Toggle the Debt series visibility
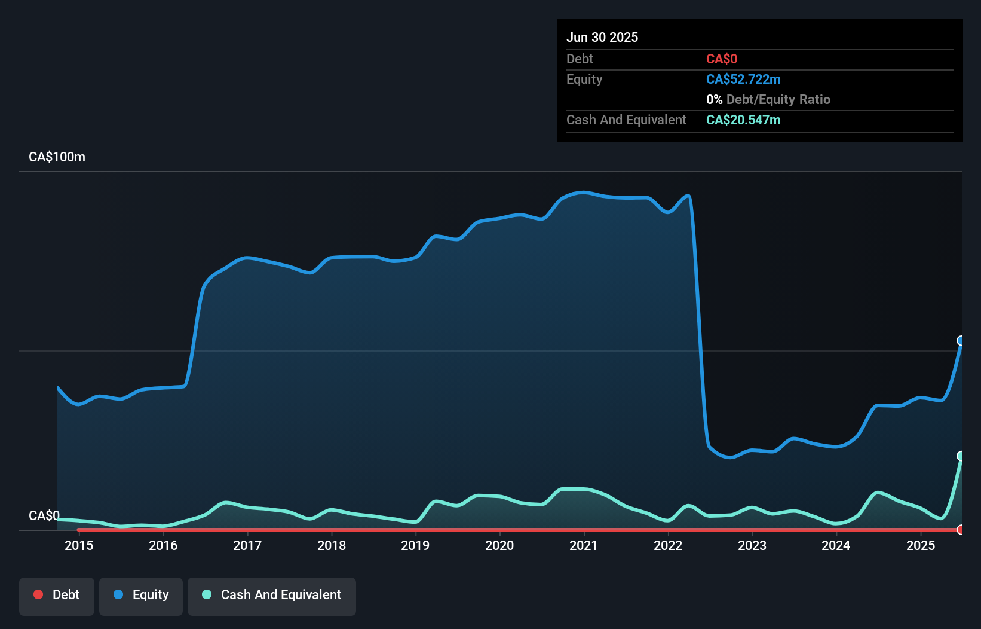 click(x=57, y=594)
